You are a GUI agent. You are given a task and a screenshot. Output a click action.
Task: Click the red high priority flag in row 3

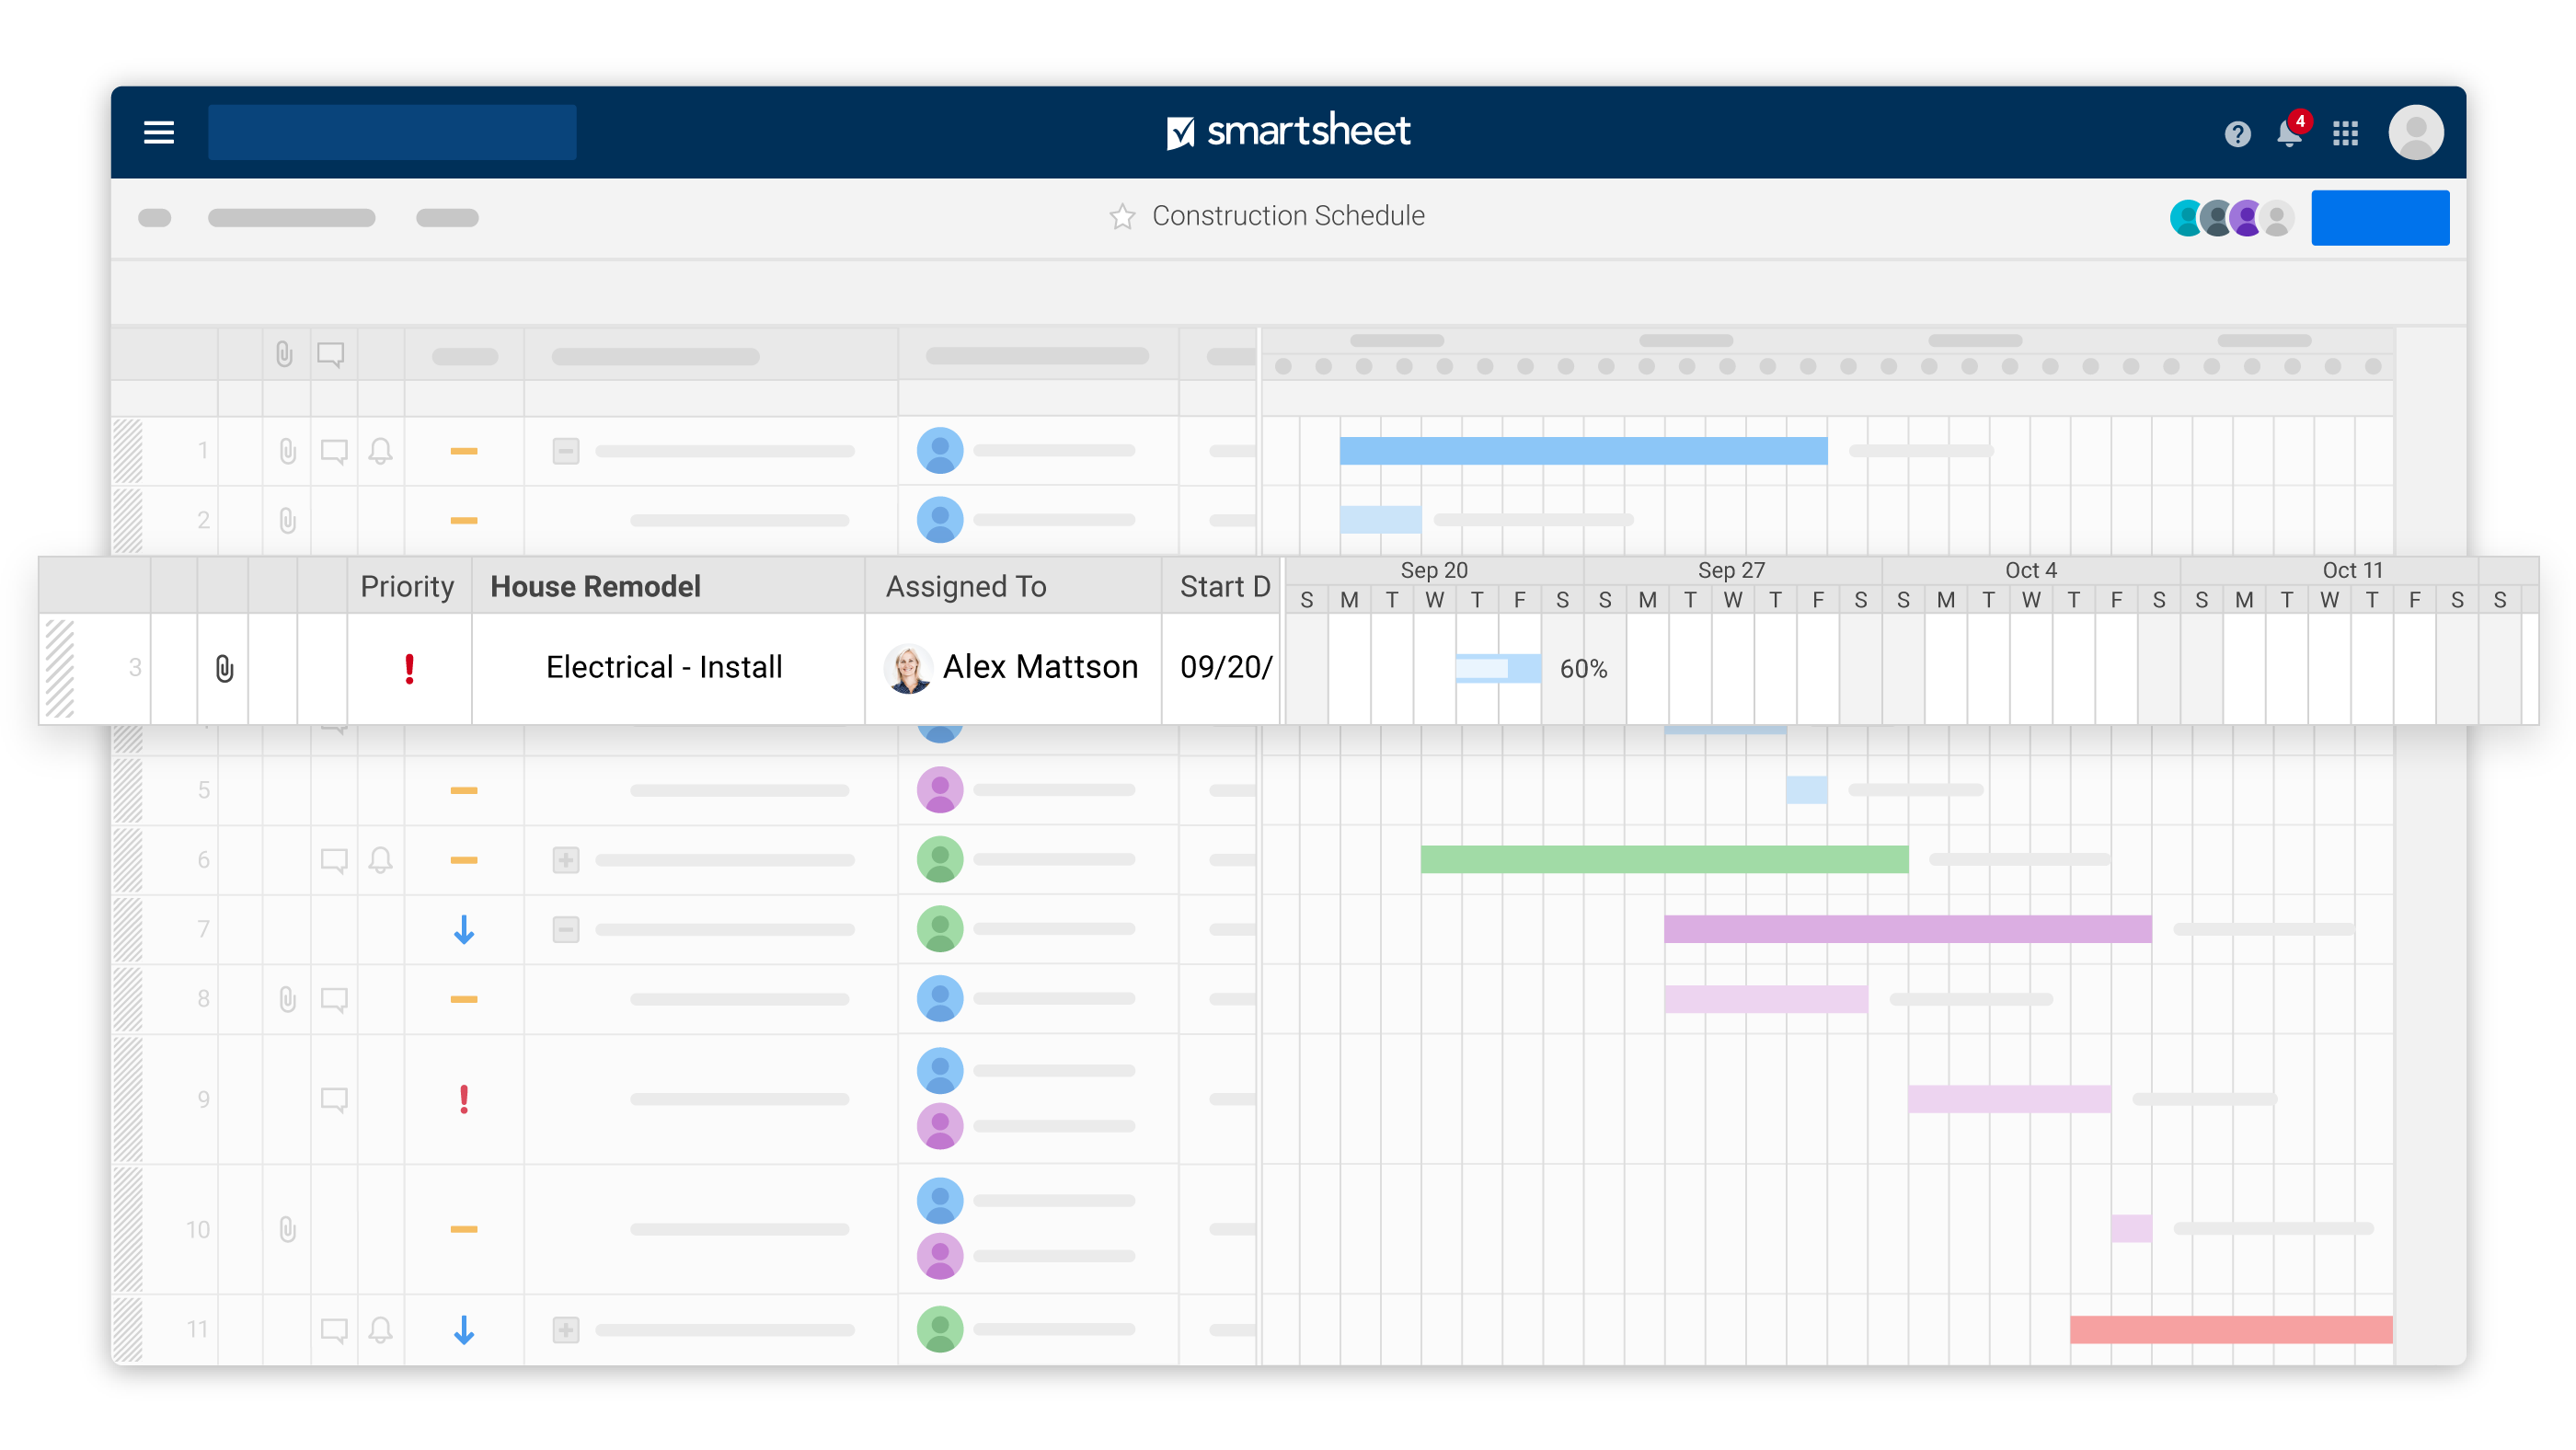(x=409, y=668)
